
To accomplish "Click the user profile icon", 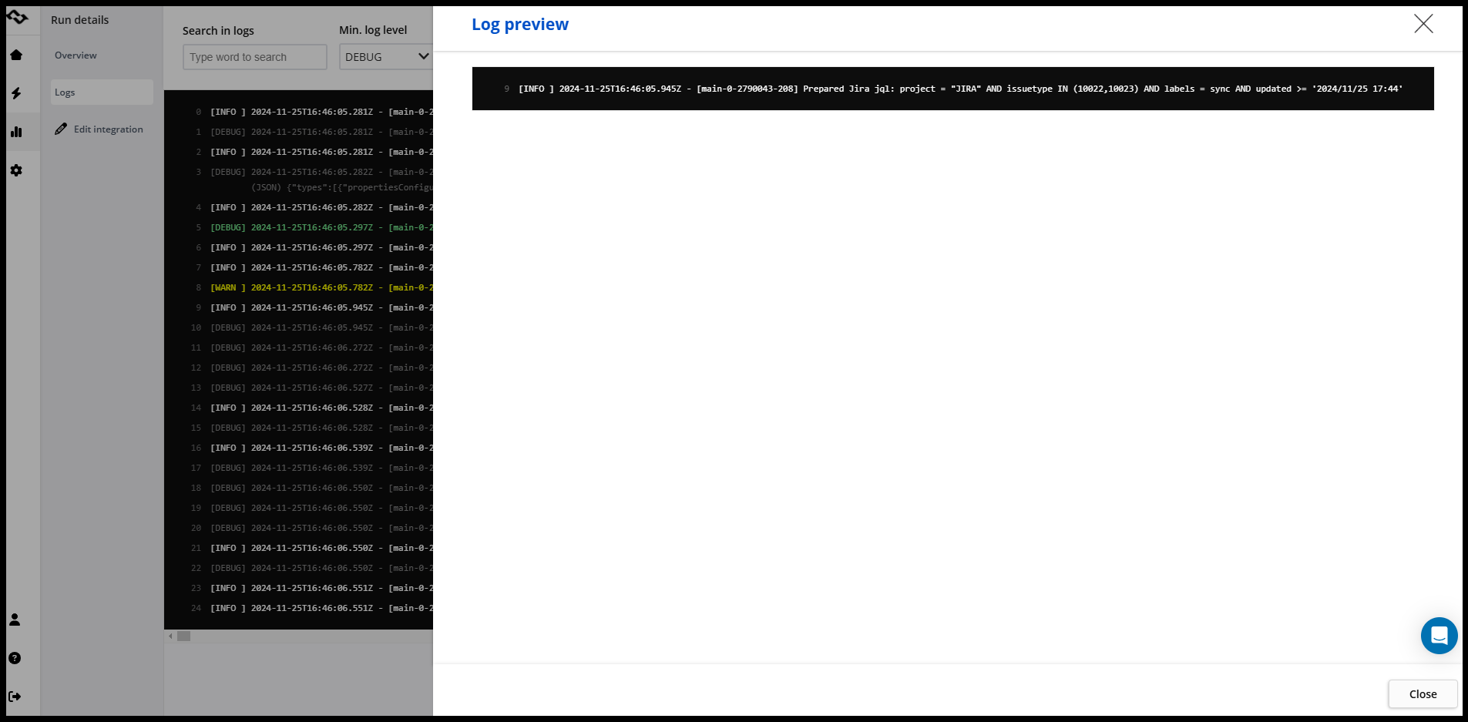I will pos(15,620).
